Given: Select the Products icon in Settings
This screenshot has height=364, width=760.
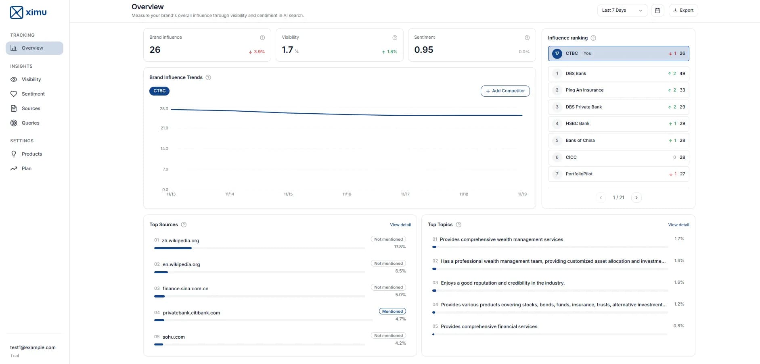Looking at the screenshot, I should (14, 154).
